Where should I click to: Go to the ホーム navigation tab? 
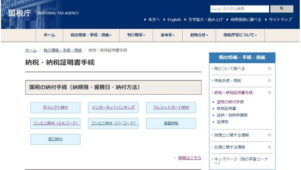(49, 35)
